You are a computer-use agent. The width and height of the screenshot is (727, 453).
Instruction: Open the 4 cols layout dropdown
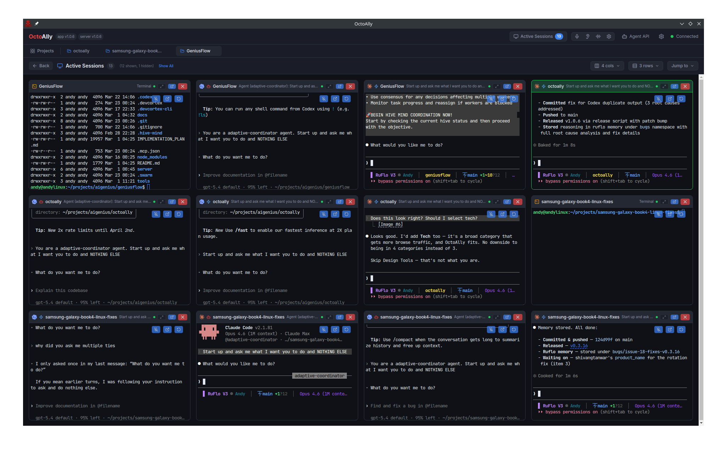(x=607, y=66)
